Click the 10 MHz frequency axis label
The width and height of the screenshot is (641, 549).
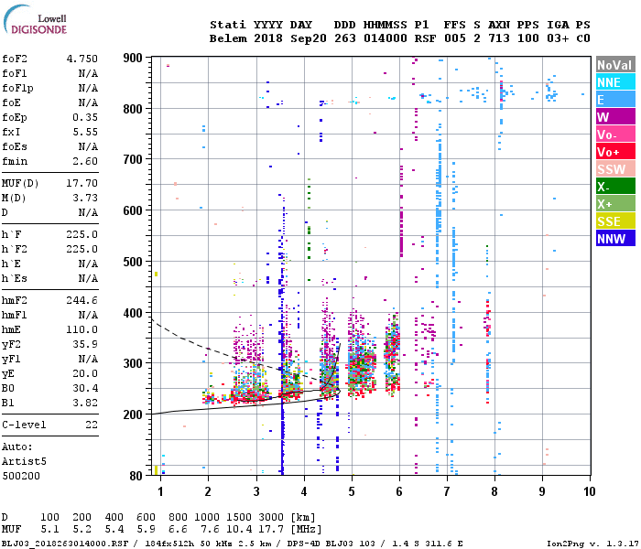(589, 491)
